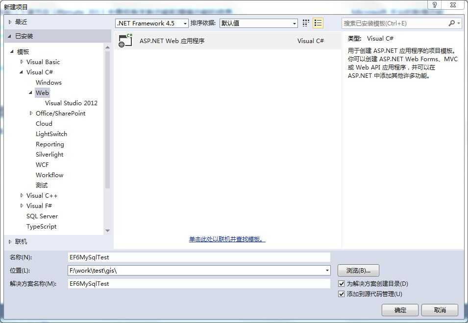
Task: Click the solution name input field
Action: 199,284
